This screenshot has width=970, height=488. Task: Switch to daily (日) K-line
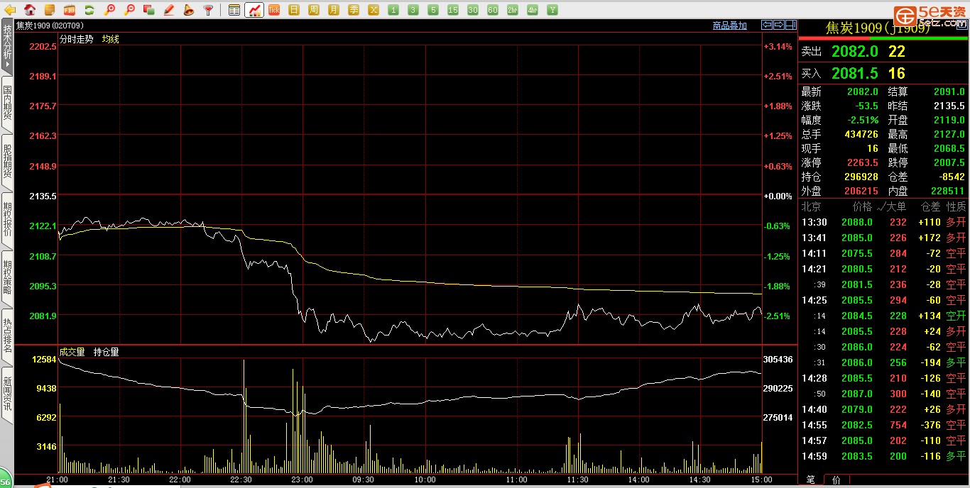[294, 10]
